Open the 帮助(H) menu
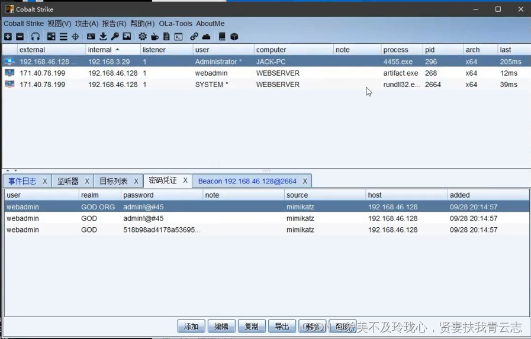Viewport: 531px width, 339px height. (x=142, y=24)
